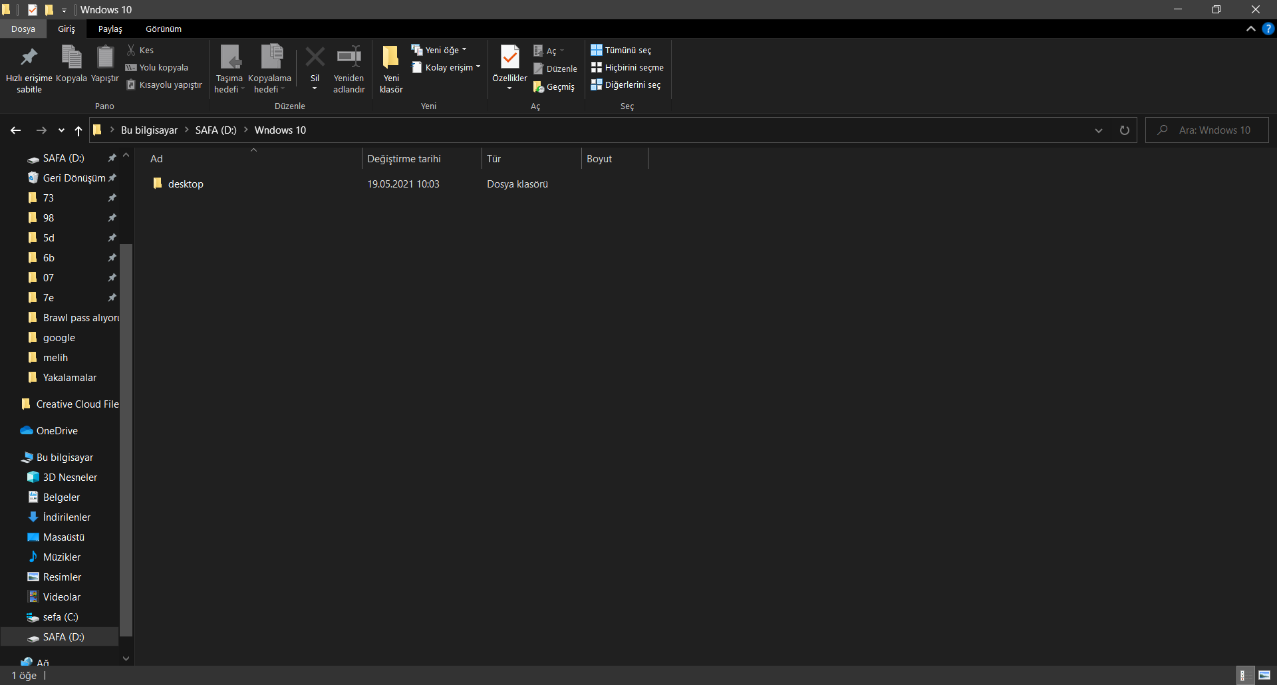1277x685 pixels.
Task: Click Bu bilgisayar in the address breadcrumb
Action: 149,130
